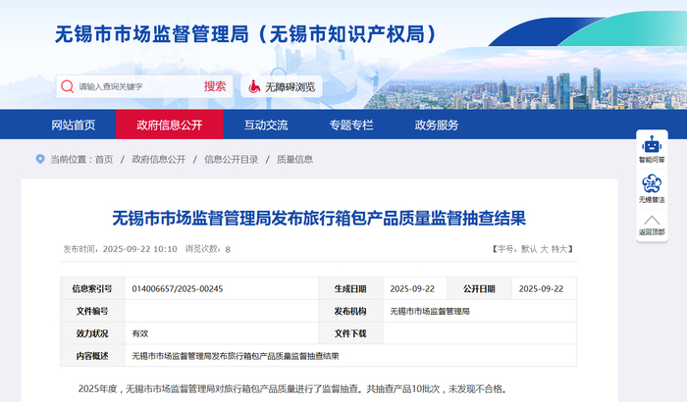Click 信息公开目录 breadcrumb link
Screen dimensions: 687x402
pyautogui.click(x=231, y=160)
